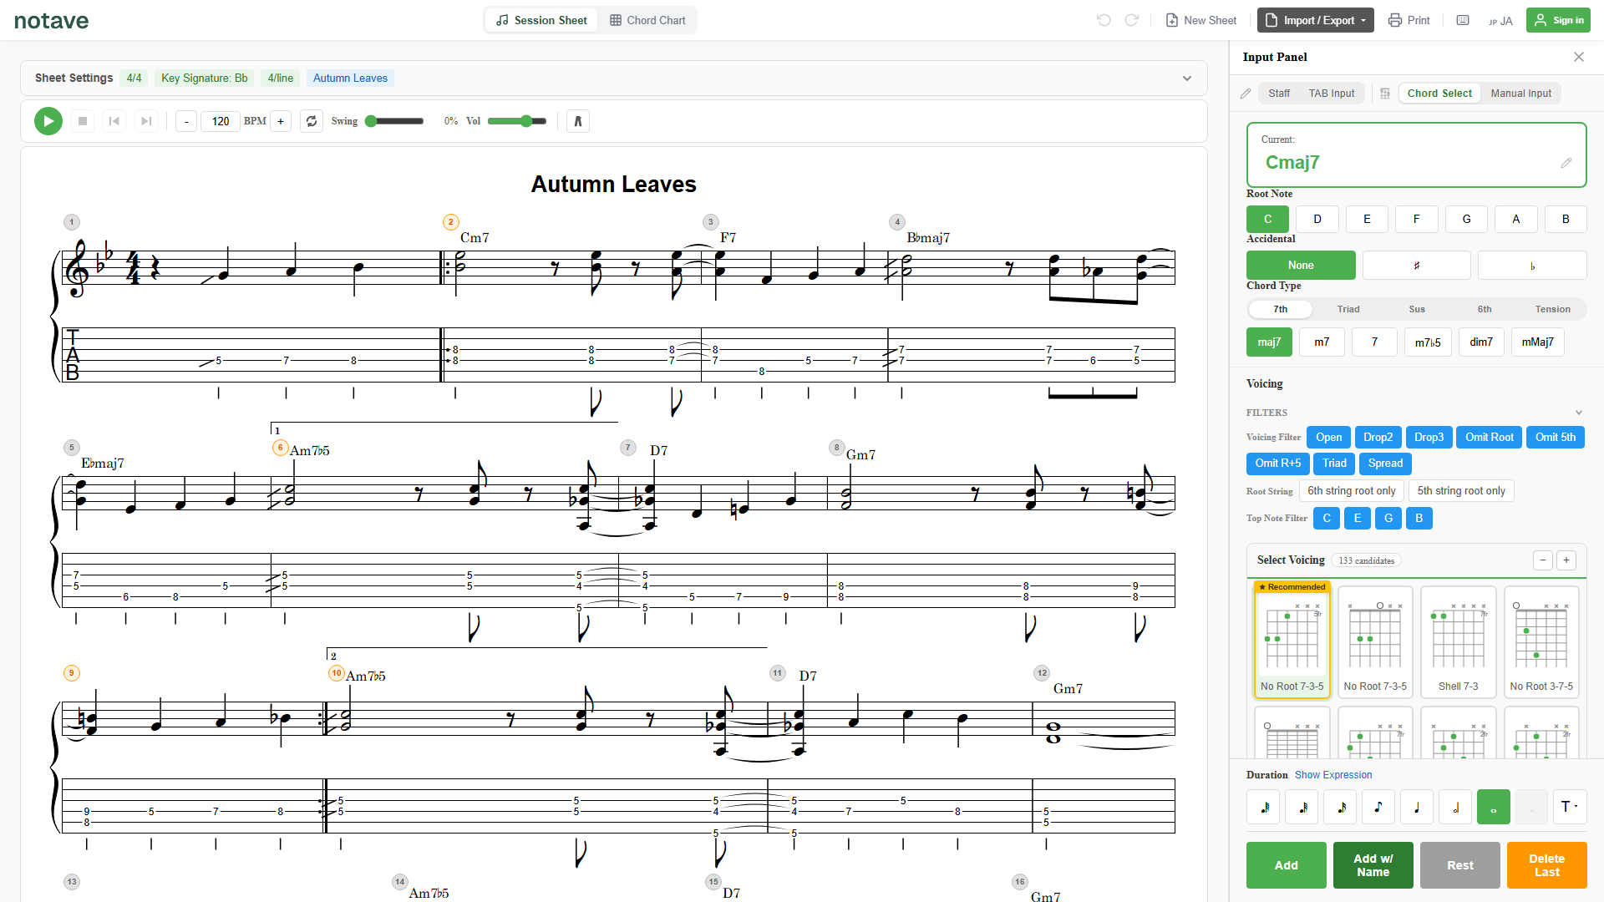This screenshot has height=902, width=1604.
Task: Enable 5th string root only filter
Action: 1461,491
